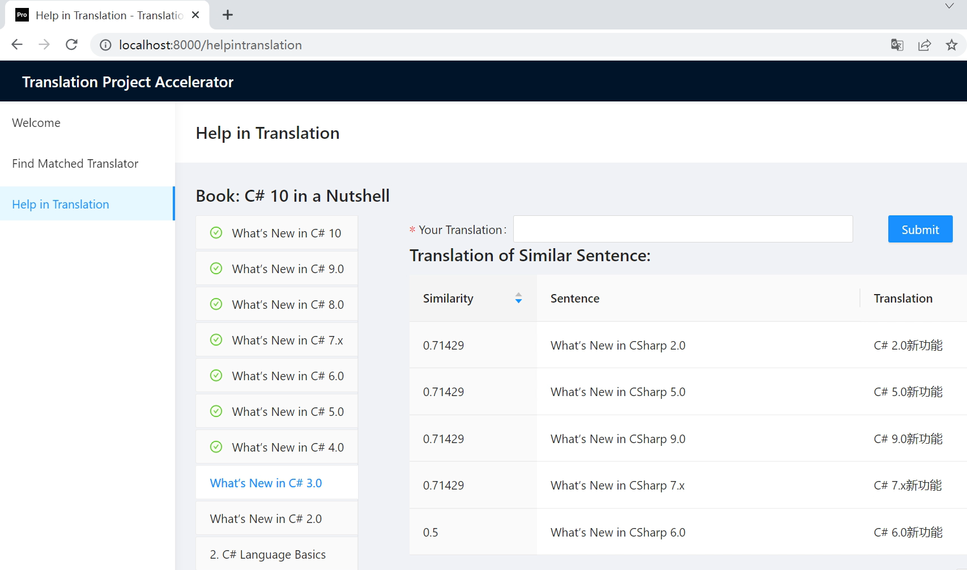The image size is (967, 570).
Task: Click sentence What's New in CSharp 7.x
Action: tap(617, 485)
